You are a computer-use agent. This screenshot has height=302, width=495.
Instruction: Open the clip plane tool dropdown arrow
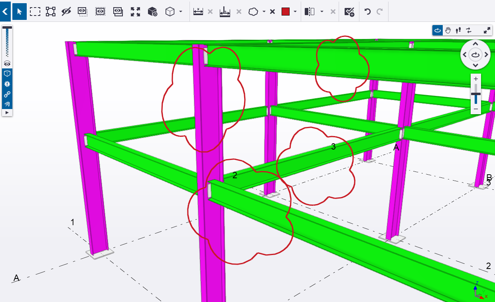pos(321,12)
